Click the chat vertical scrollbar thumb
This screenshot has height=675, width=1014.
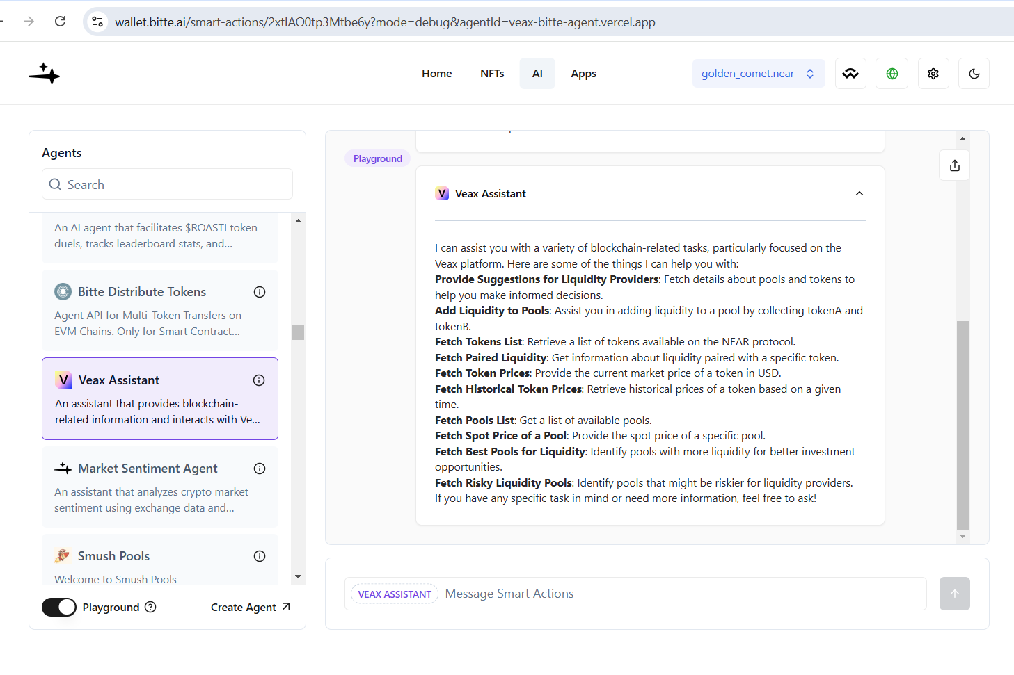point(962,425)
